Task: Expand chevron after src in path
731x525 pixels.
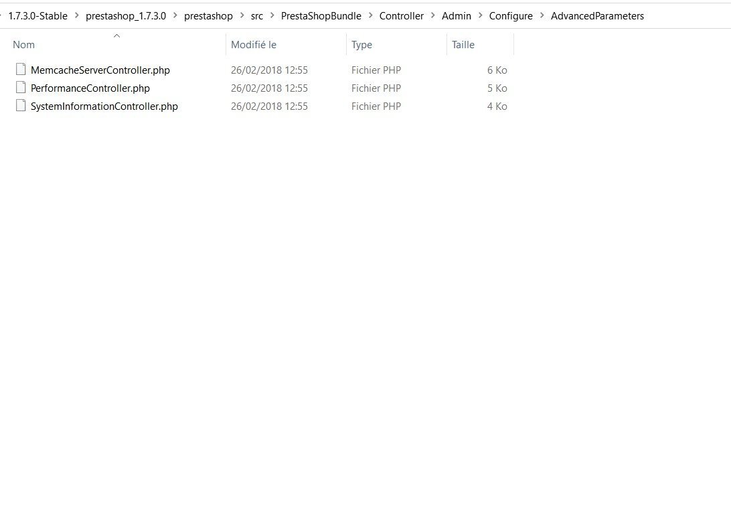Action: pyautogui.click(x=272, y=15)
